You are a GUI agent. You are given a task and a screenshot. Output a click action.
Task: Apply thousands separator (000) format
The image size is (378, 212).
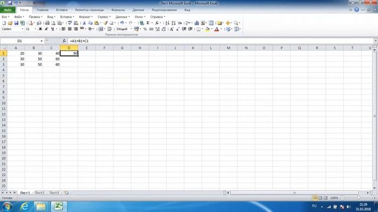tap(151, 29)
